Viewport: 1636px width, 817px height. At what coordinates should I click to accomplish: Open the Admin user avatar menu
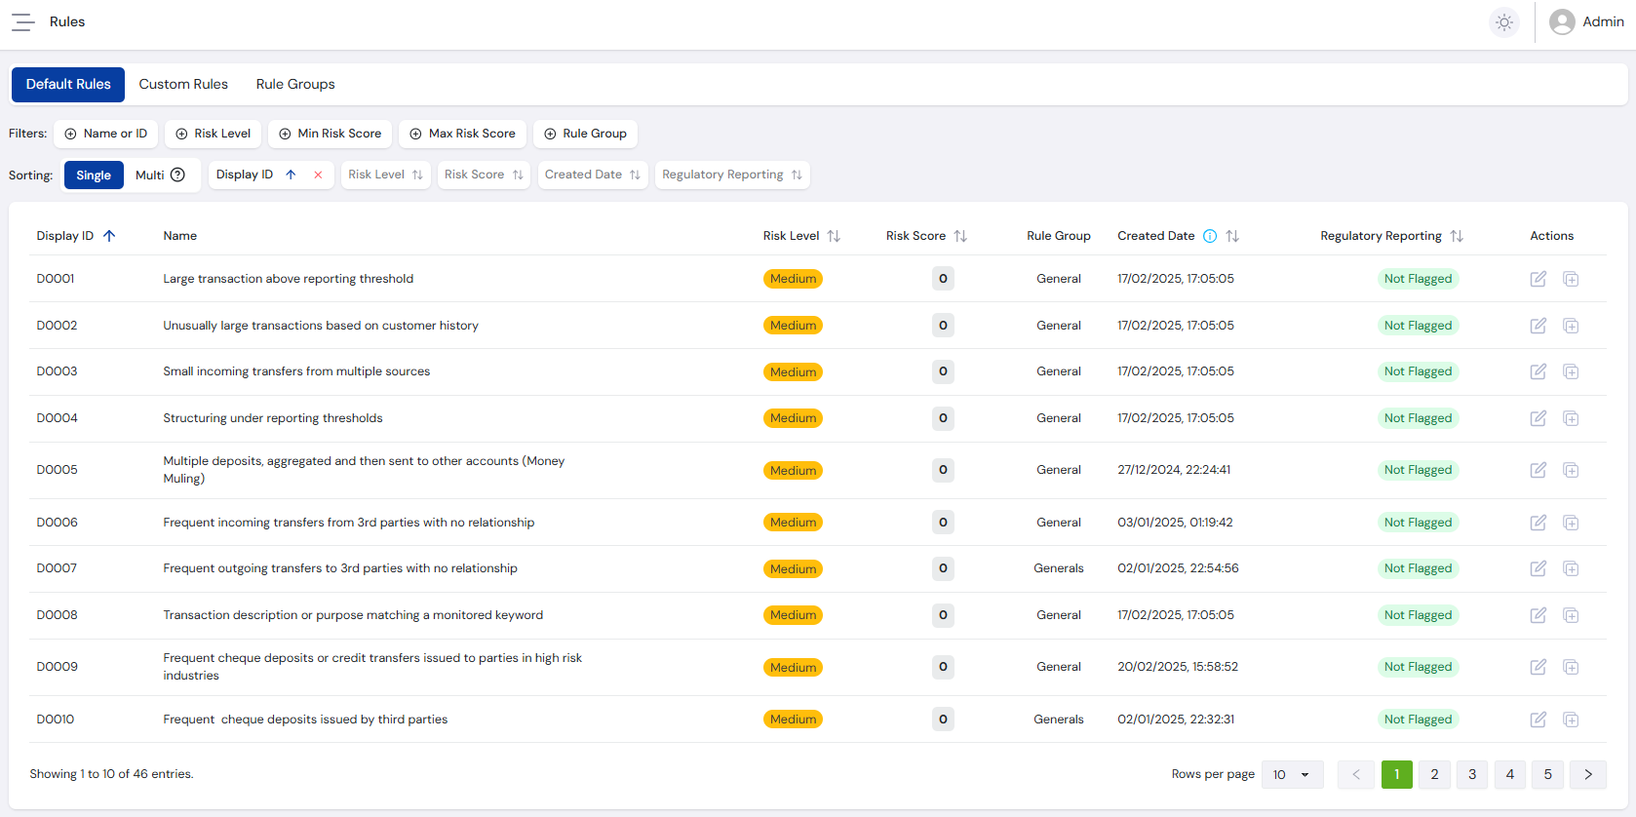pos(1586,21)
